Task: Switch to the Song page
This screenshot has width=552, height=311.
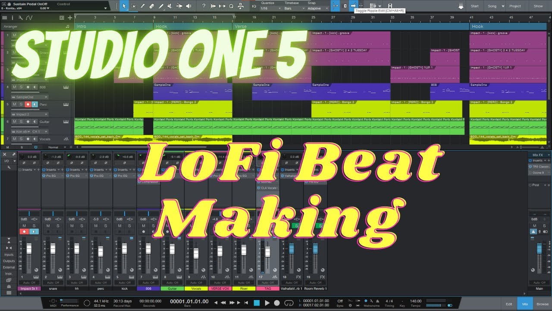Action: [x=492, y=6]
